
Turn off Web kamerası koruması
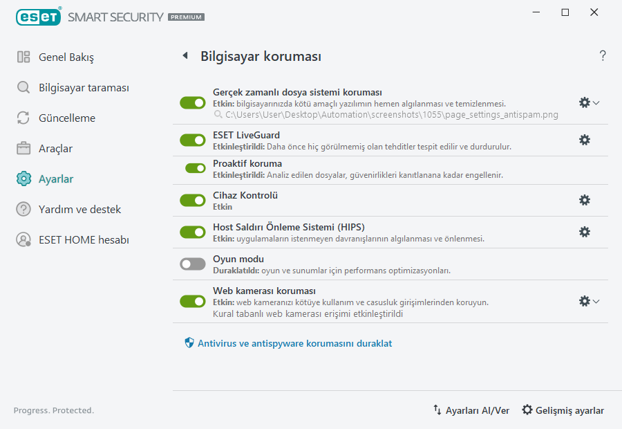point(192,301)
